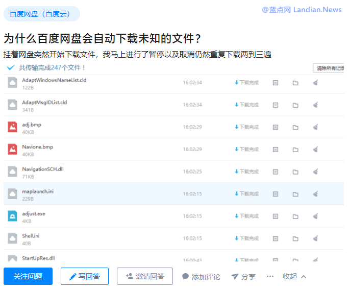The height and width of the screenshot is (289, 348).
Task: Click the 邀请回答 invite button
Action: tap(145, 276)
